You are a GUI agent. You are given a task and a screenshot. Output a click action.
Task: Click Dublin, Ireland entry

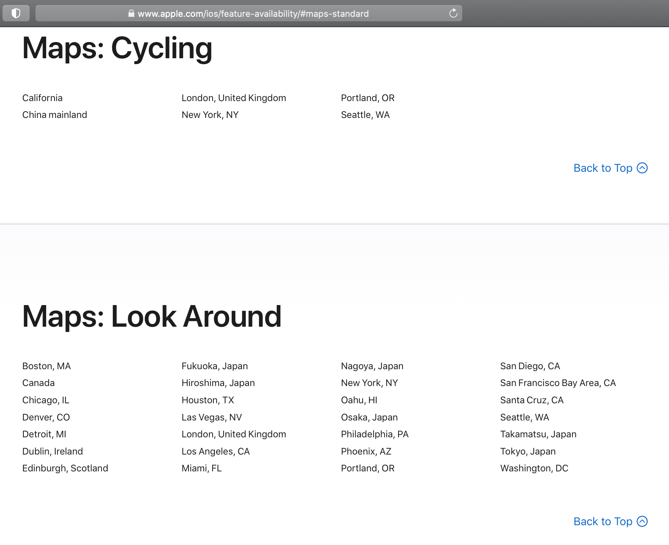[x=53, y=452]
